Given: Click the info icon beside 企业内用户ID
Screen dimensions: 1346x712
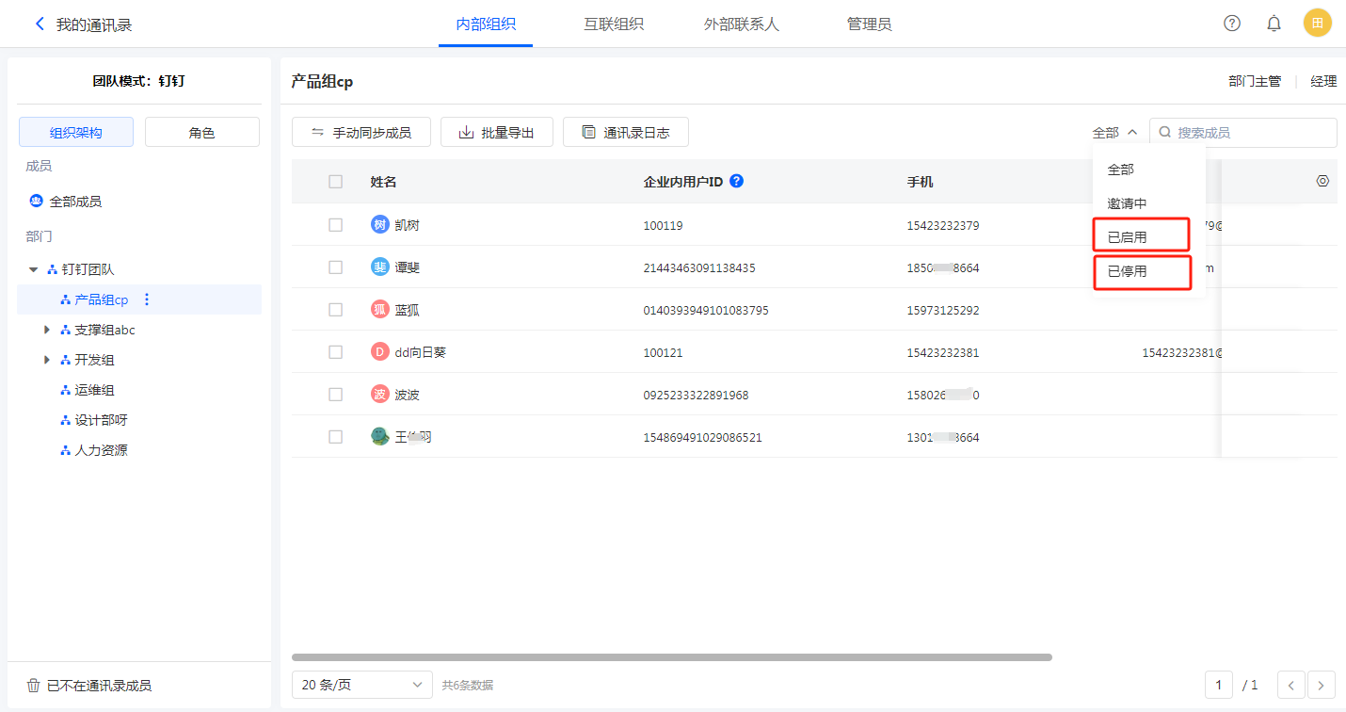Looking at the screenshot, I should tap(737, 181).
